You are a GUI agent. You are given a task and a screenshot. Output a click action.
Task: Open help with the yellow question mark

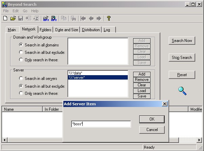coord(109,18)
